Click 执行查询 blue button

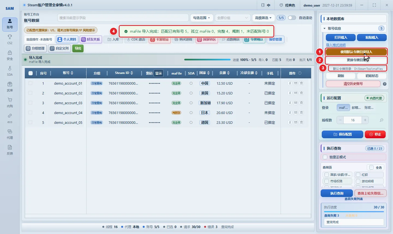[x=337, y=193]
